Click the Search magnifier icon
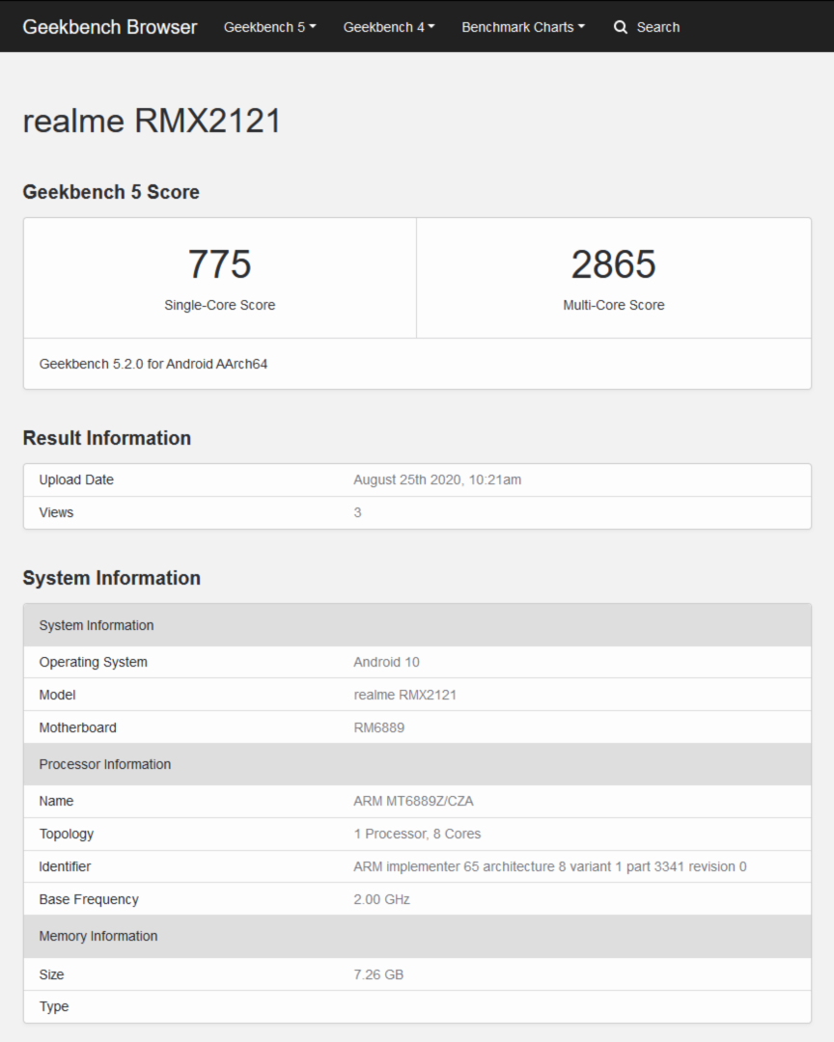This screenshot has width=834, height=1042. tap(620, 27)
